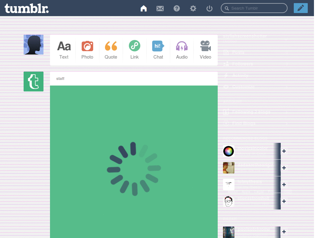Focus the Search Tumblr field
This screenshot has height=238, width=318.
click(254, 8)
